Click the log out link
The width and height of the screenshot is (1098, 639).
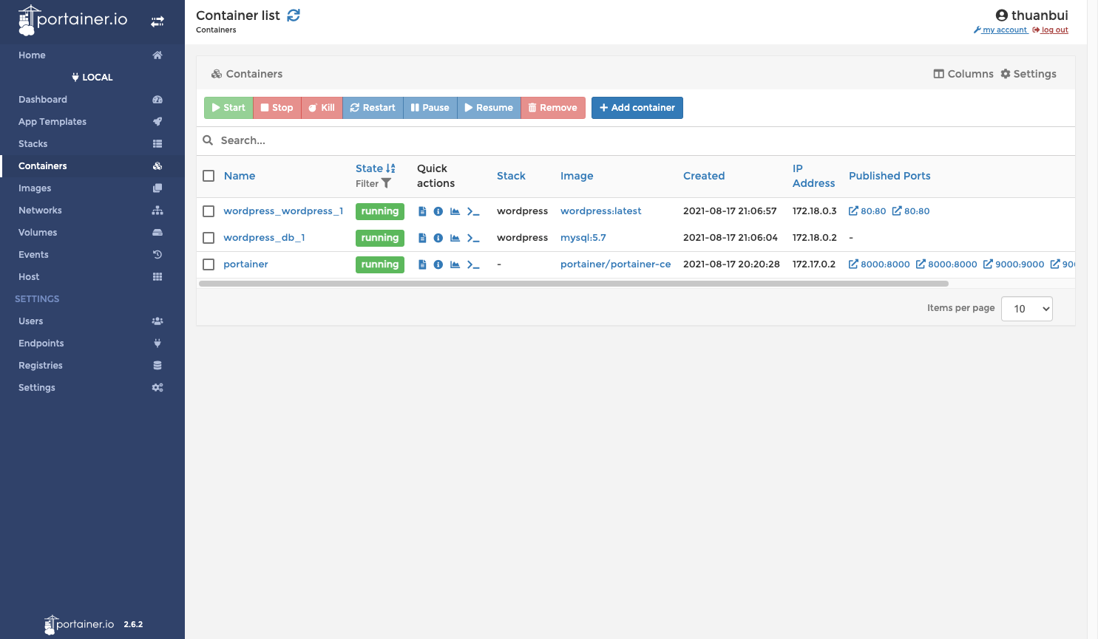click(x=1050, y=30)
